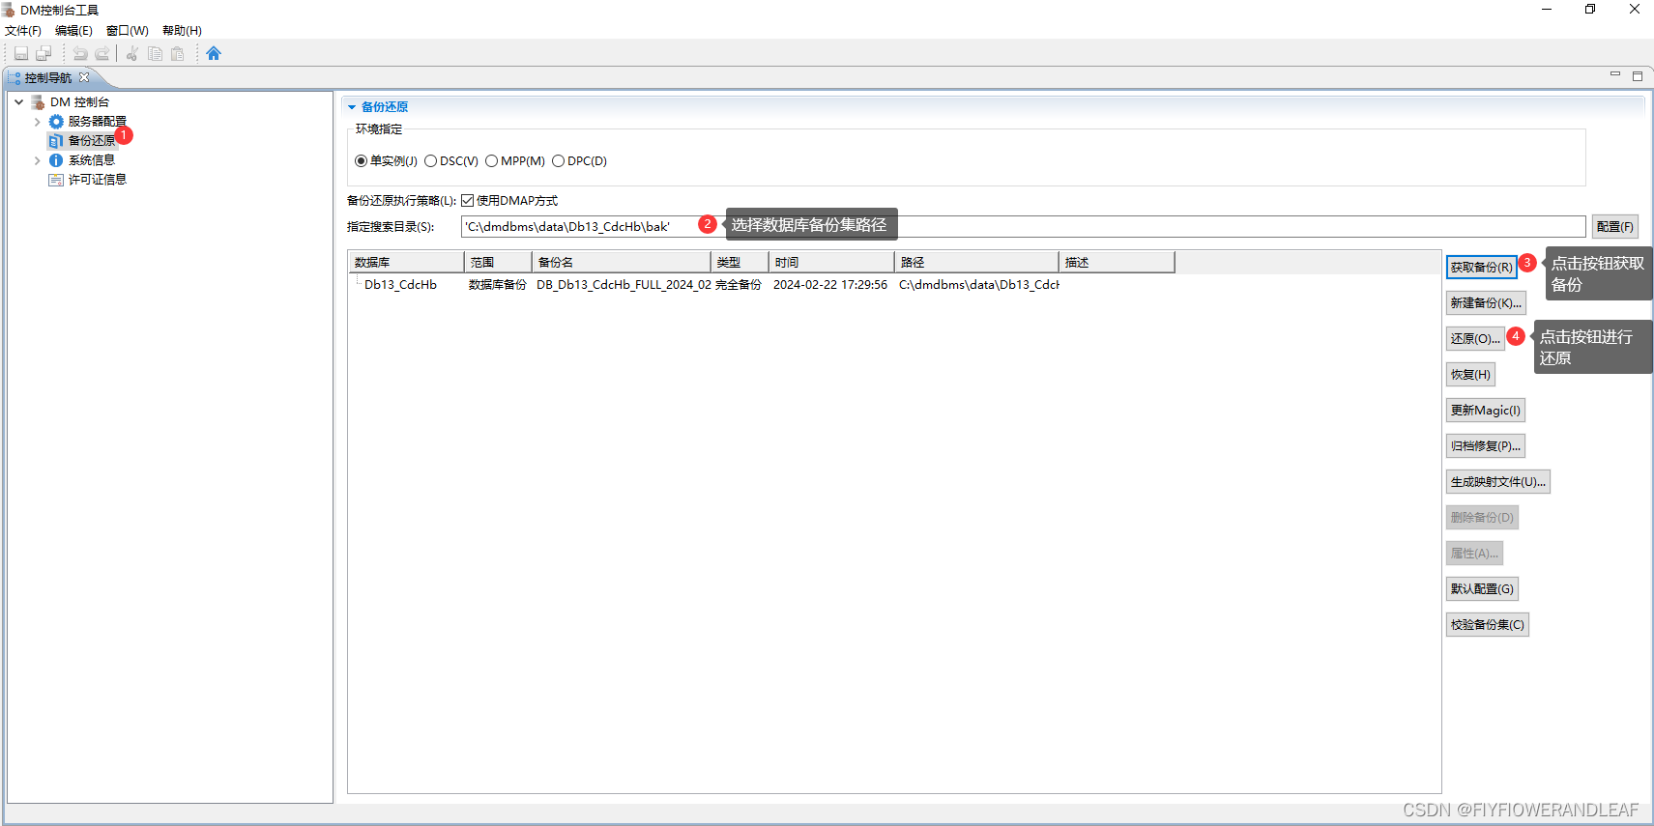The width and height of the screenshot is (1654, 826).
Task: Click the 还原(O)... button
Action: pyautogui.click(x=1476, y=339)
